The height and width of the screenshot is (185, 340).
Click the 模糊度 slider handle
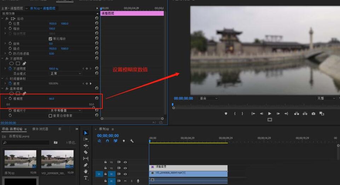(93, 107)
